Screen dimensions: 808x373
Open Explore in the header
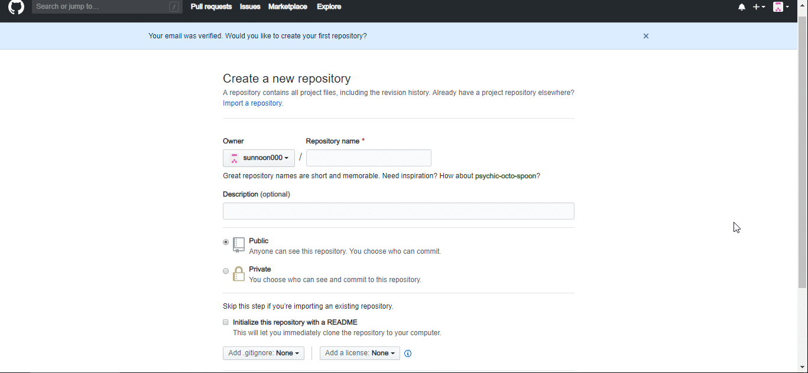click(329, 6)
